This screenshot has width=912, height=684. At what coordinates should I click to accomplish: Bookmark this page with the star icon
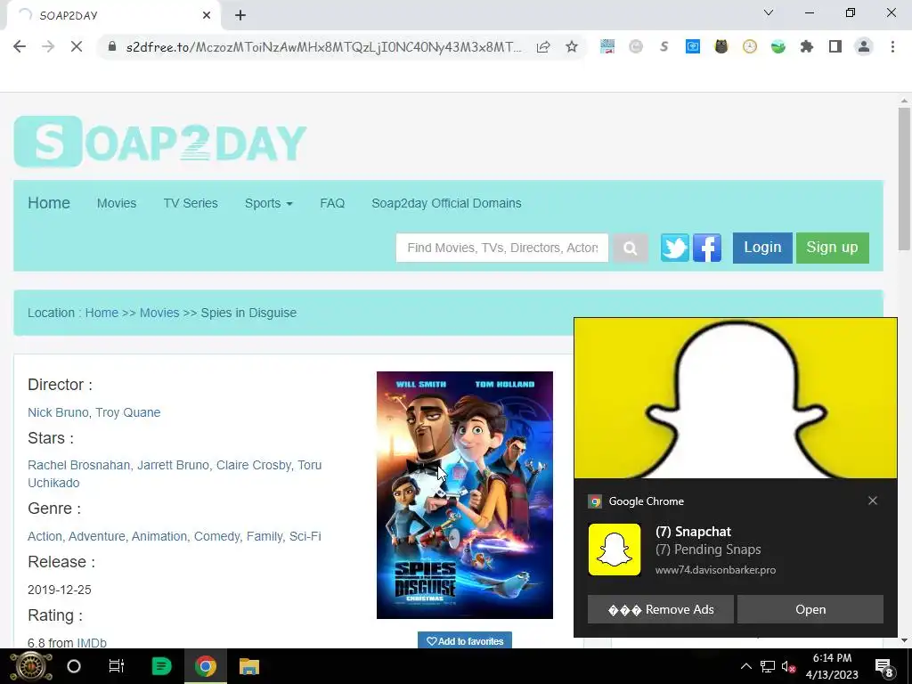click(572, 46)
